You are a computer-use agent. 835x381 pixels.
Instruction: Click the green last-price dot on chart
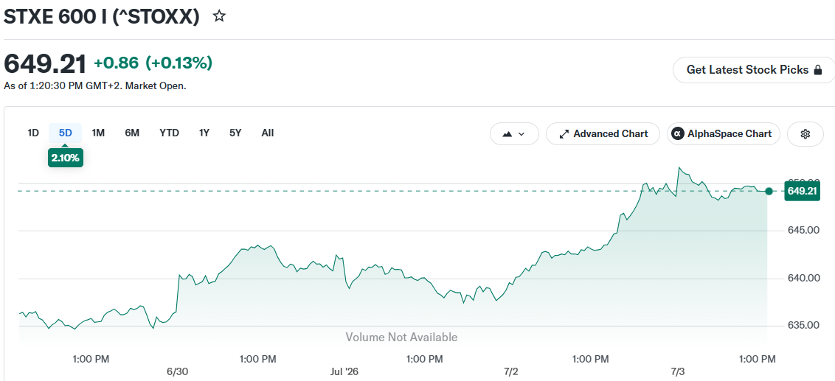[x=769, y=191]
